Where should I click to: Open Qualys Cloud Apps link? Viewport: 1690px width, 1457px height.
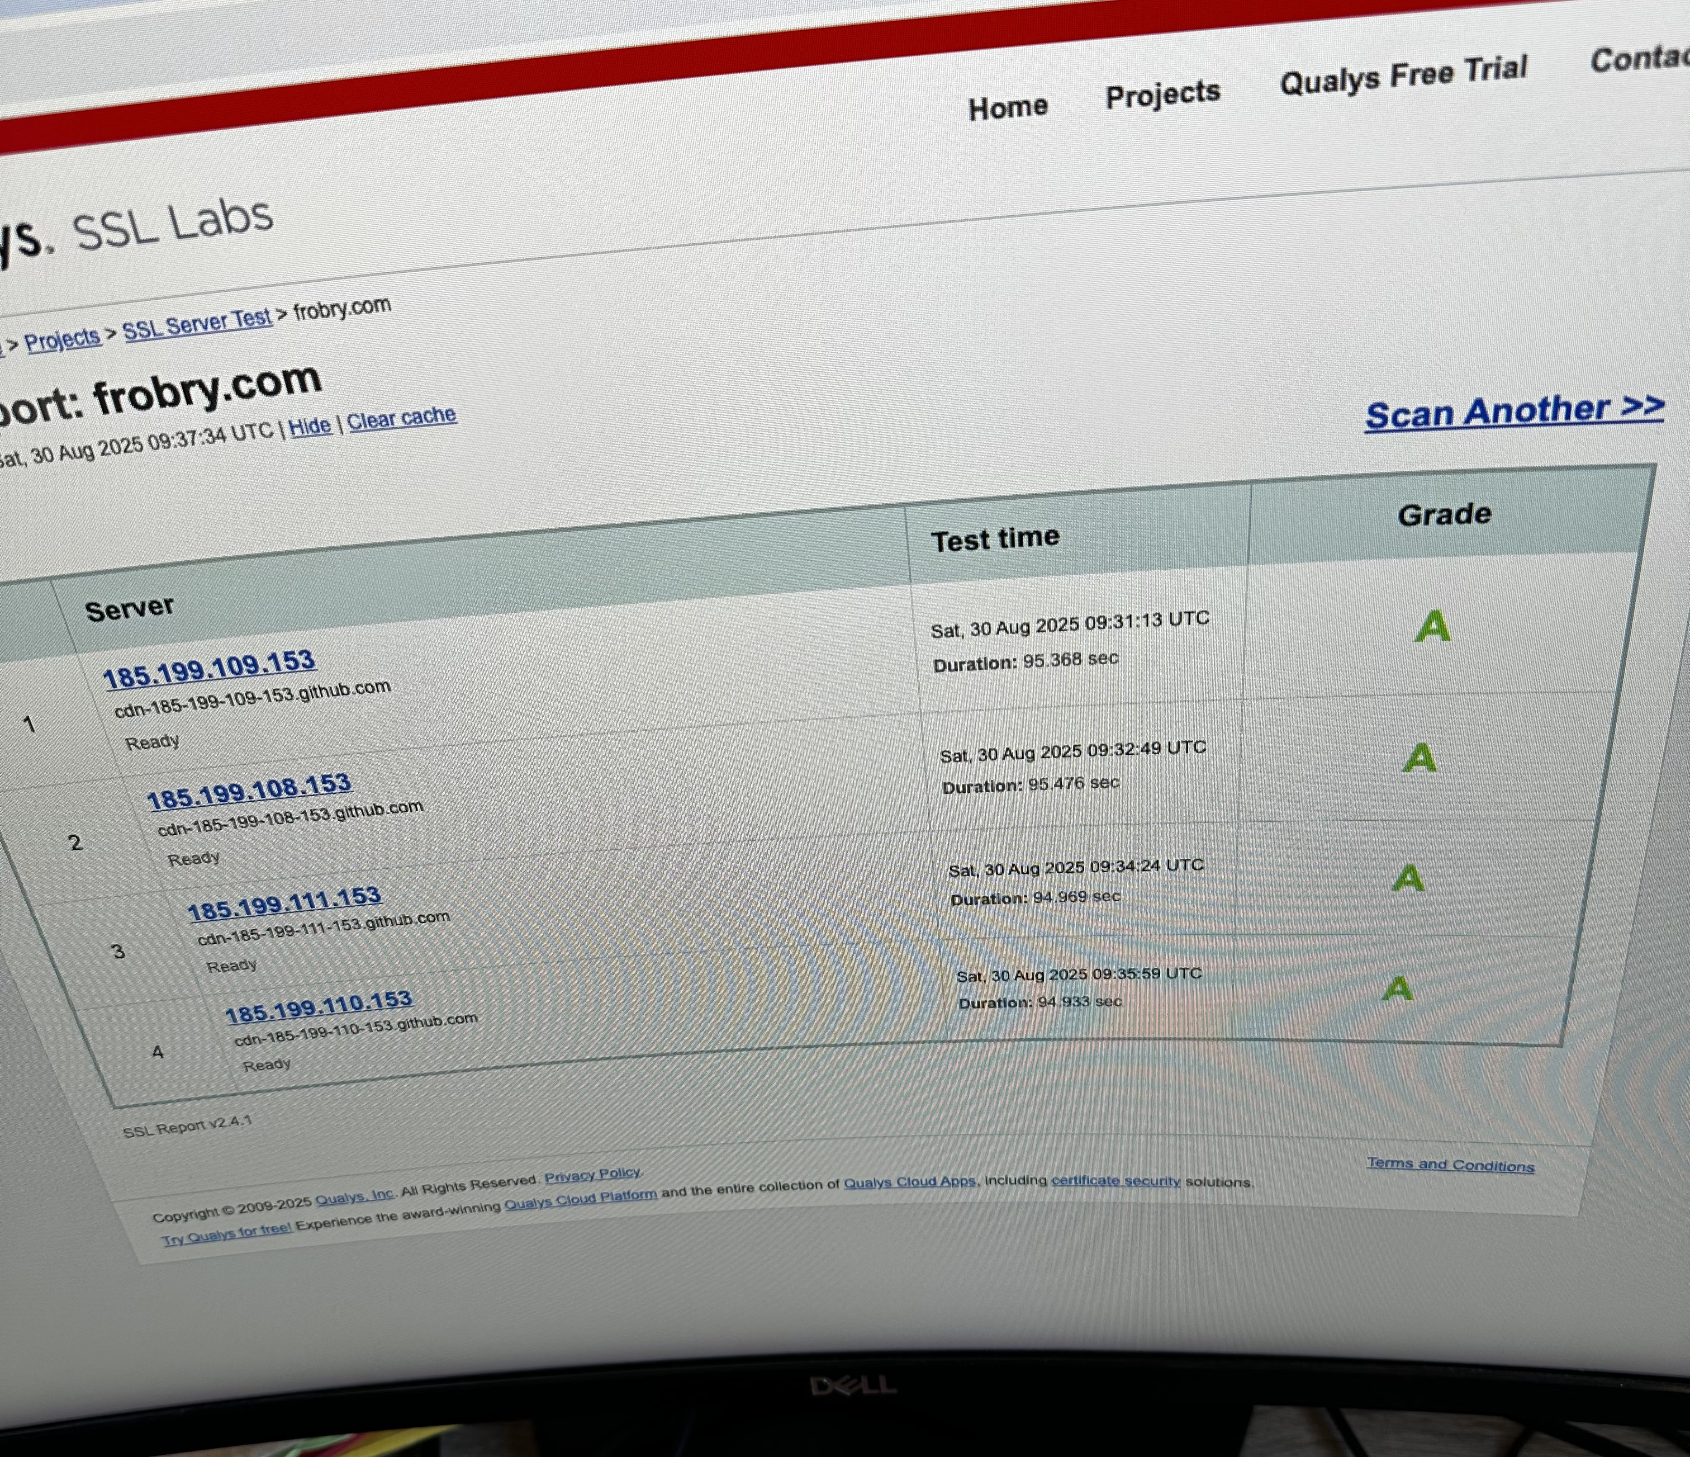click(909, 1182)
